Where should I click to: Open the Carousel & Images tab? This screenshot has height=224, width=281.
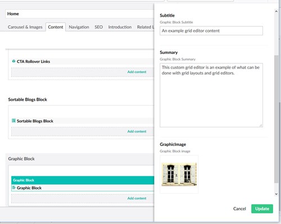pyautogui.click(x=25, y=27)
